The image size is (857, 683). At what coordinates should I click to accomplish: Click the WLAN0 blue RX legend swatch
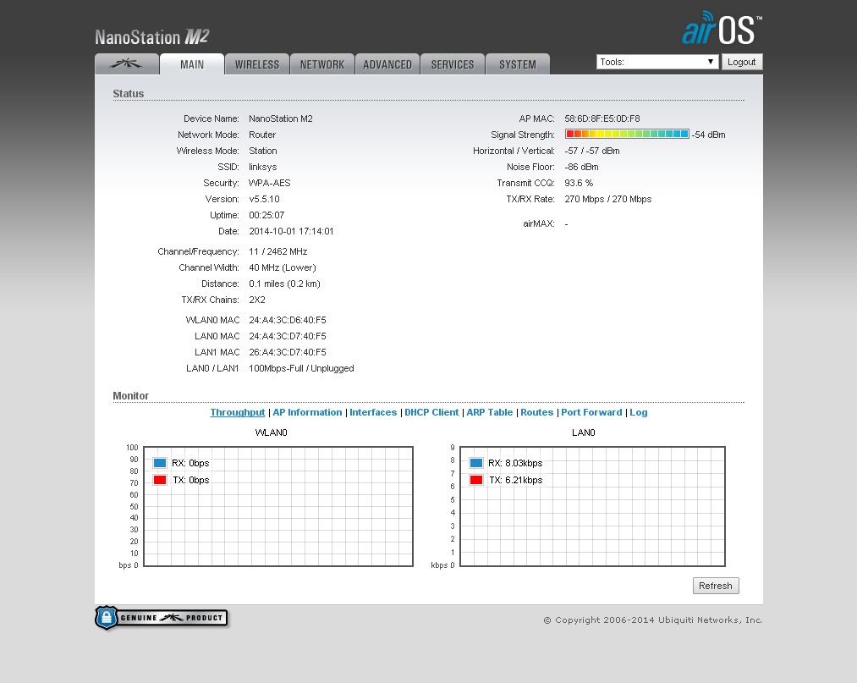(x=160, y=463)
